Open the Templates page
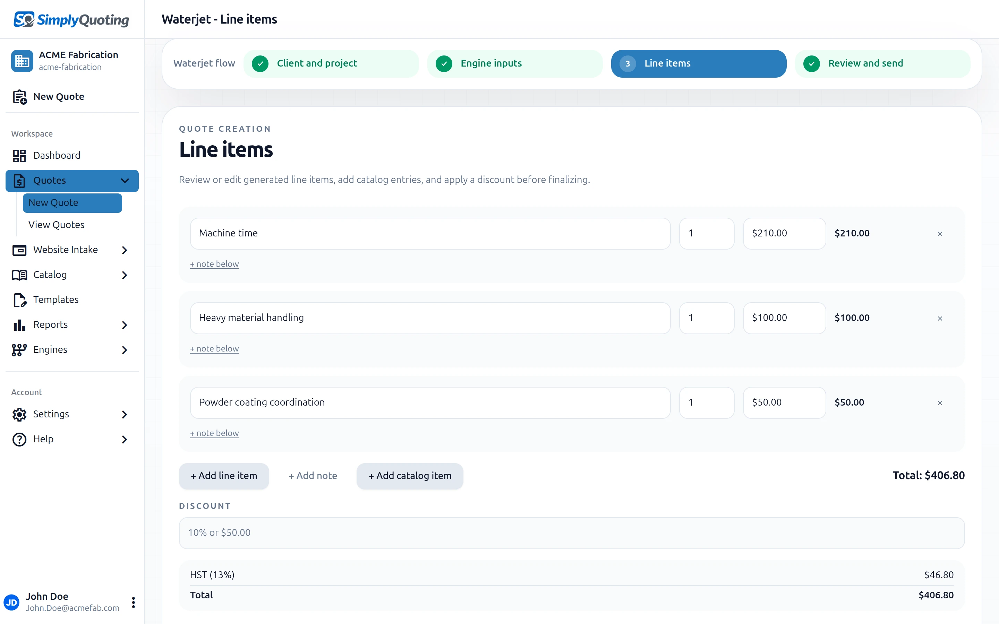The width and height of the screenshot is (999, 624). tap(72, 300)
